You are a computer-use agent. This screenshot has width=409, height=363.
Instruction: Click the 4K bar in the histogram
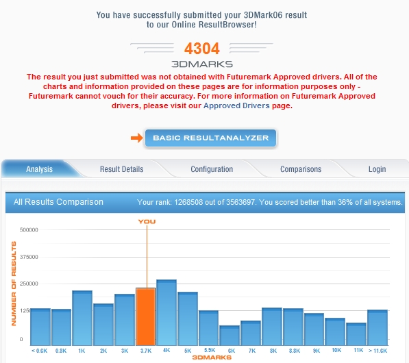166,312
